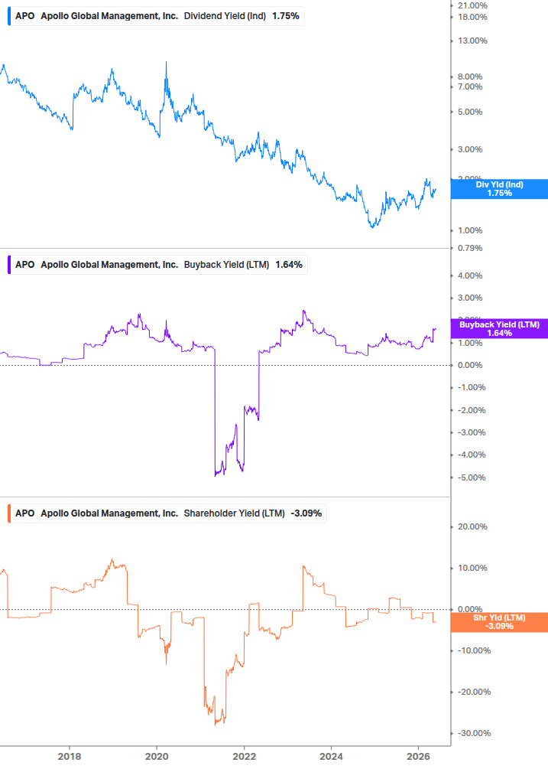
Task: Select the blue Div Yld (Ind) 1.75% tag
Action: [499, 189]
